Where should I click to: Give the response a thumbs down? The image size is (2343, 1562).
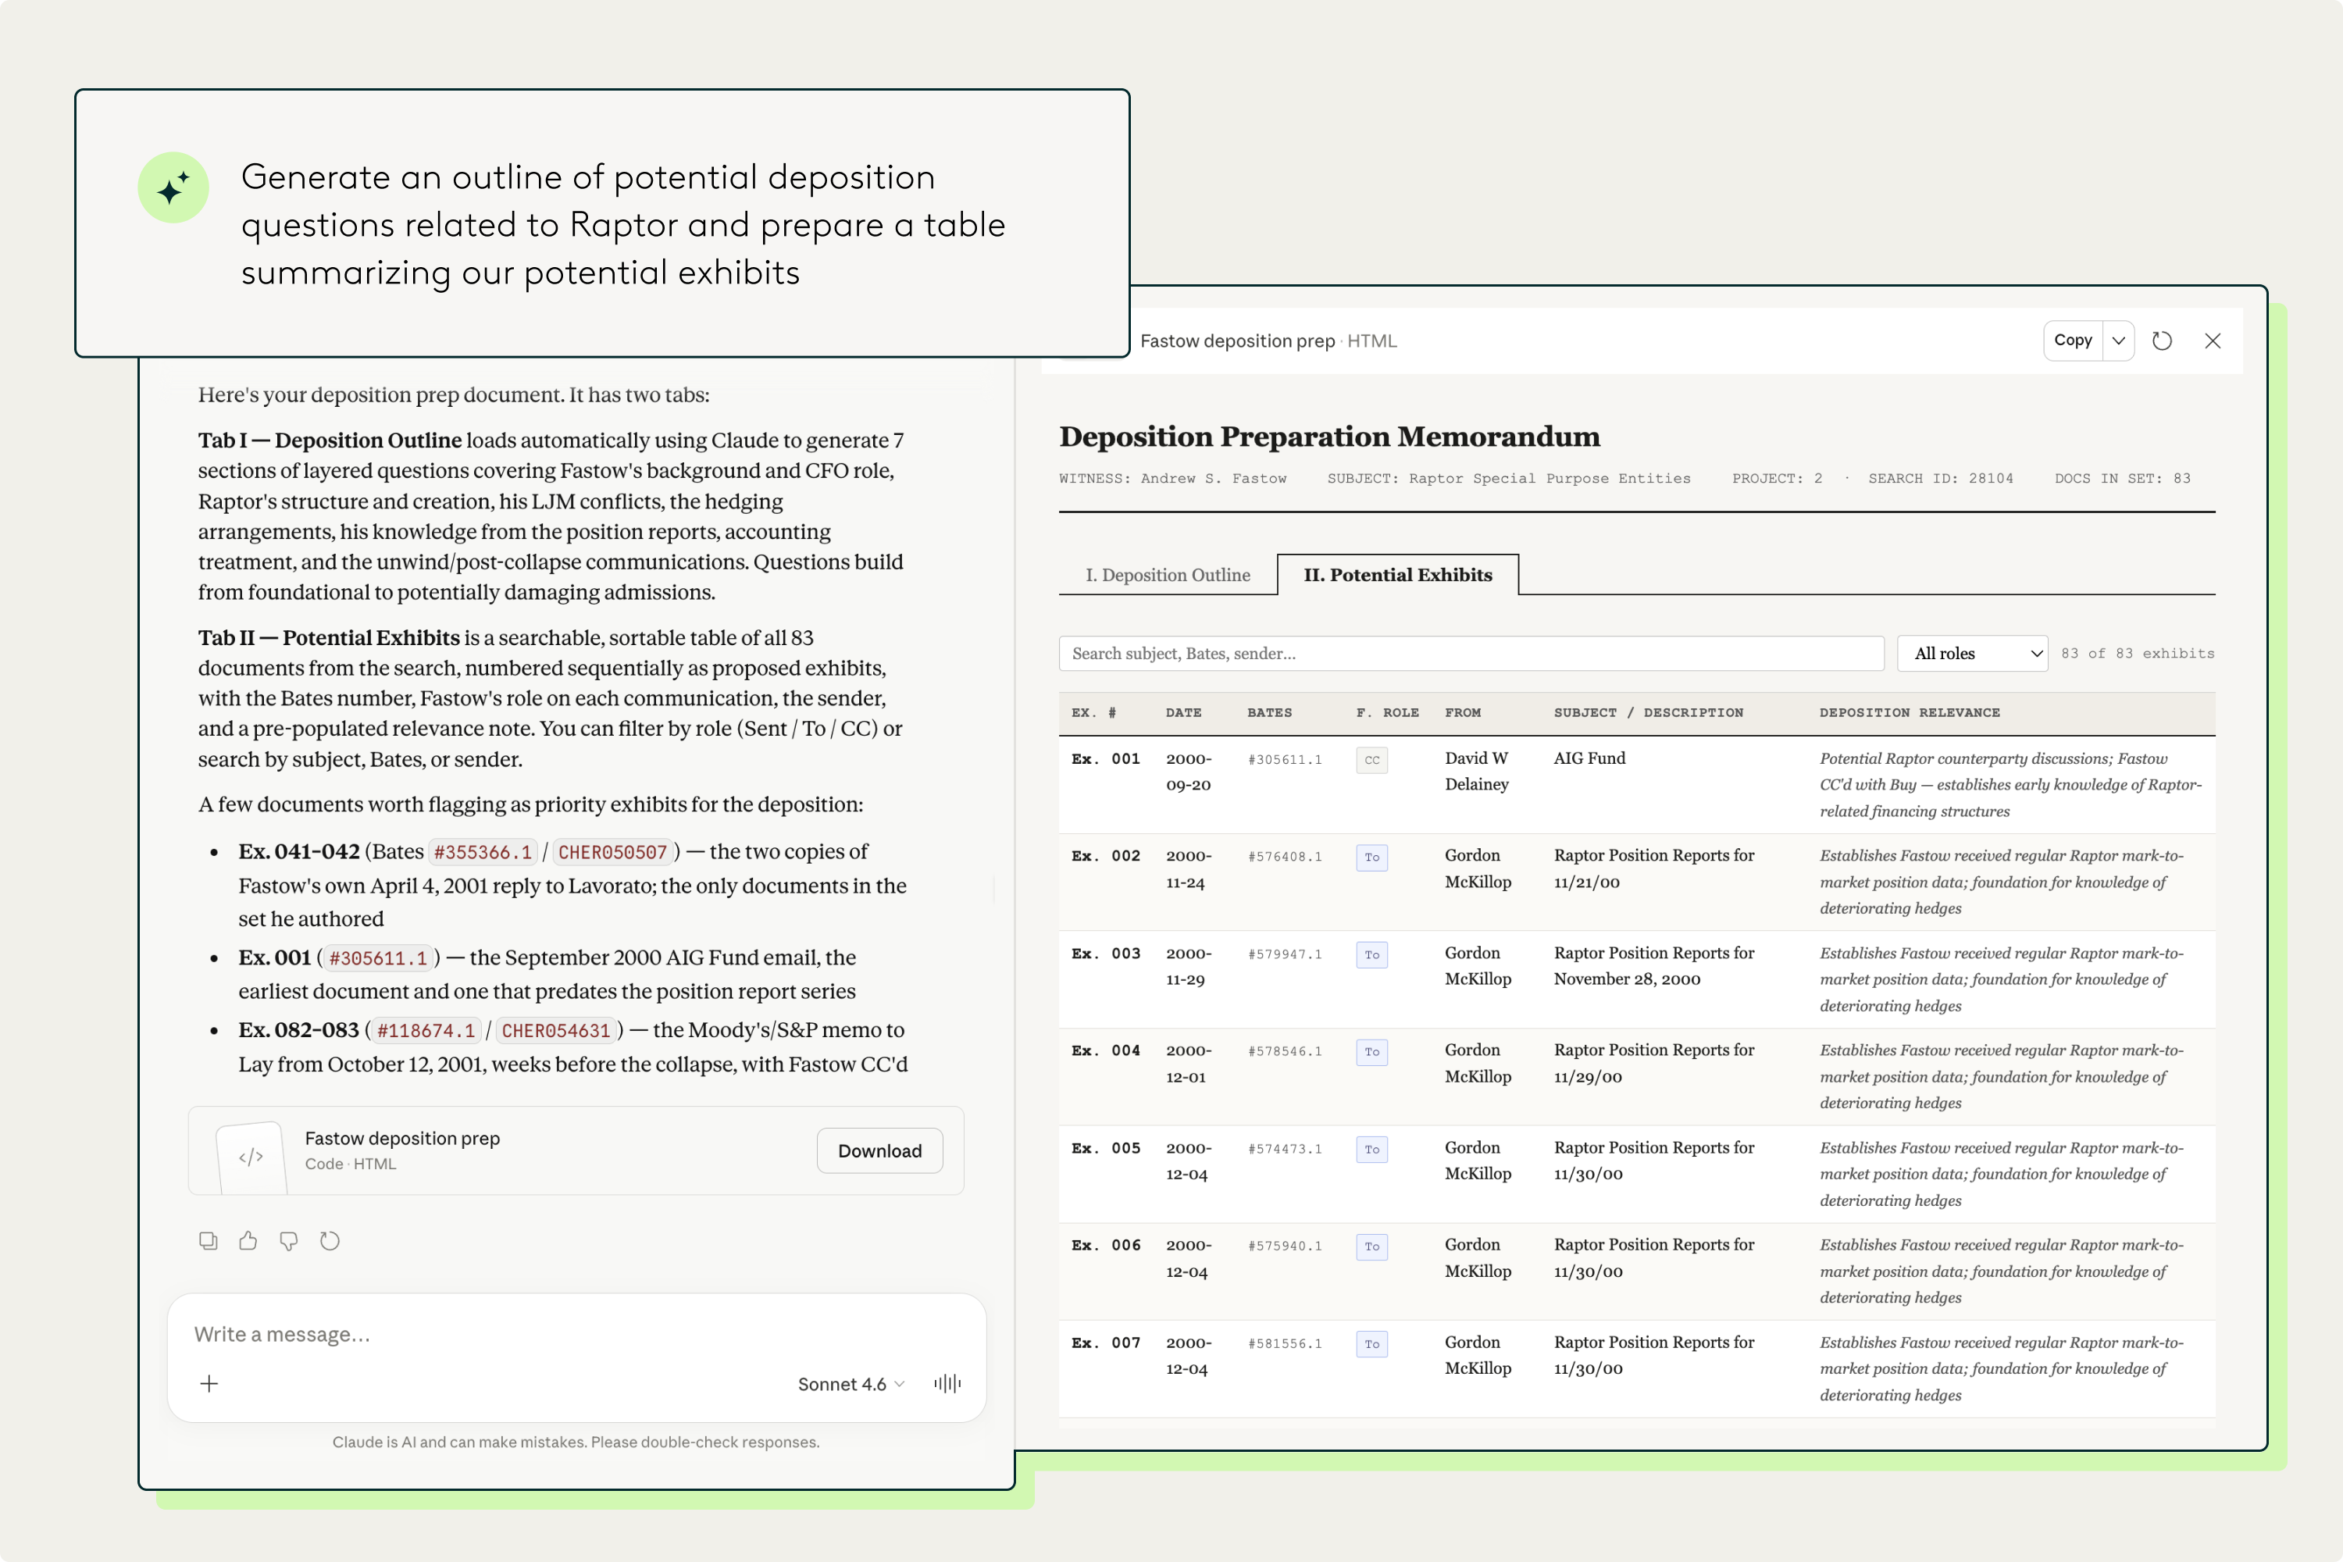(x=289, y=1240)
